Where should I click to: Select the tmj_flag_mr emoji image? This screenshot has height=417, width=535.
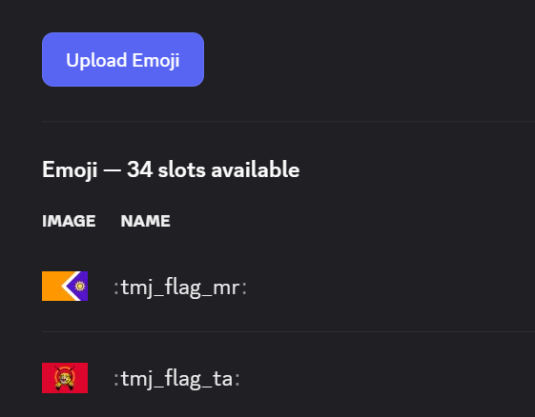point(65,287)
